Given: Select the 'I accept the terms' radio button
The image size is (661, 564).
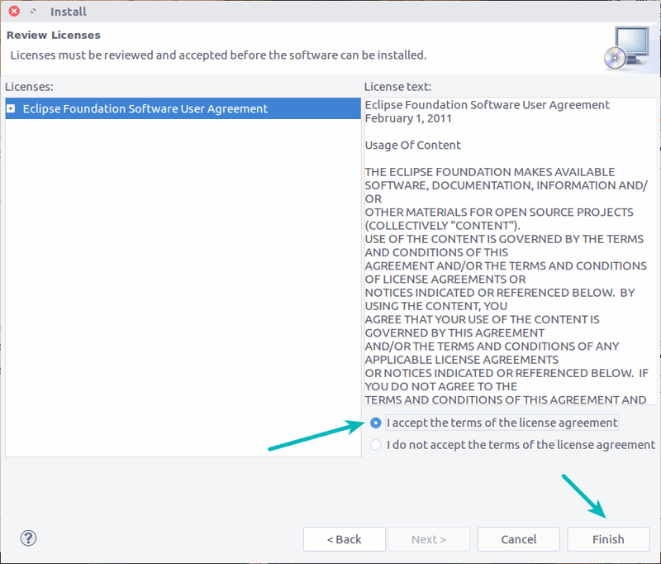Looking at the screenshot, I should 376,423.
